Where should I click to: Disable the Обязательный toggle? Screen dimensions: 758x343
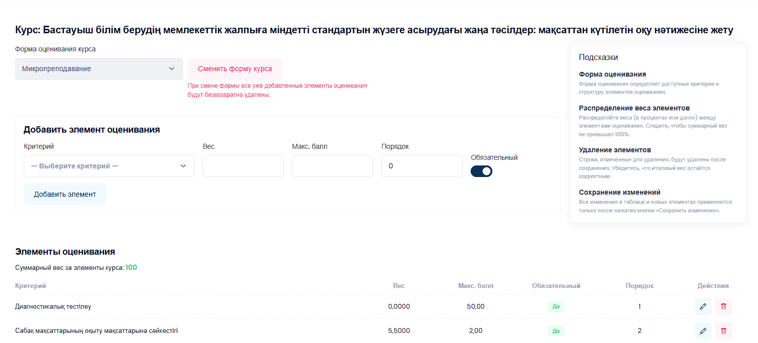click(x=481, y=171)
